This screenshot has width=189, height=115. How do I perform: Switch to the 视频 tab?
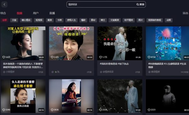(x=20, y=13)
